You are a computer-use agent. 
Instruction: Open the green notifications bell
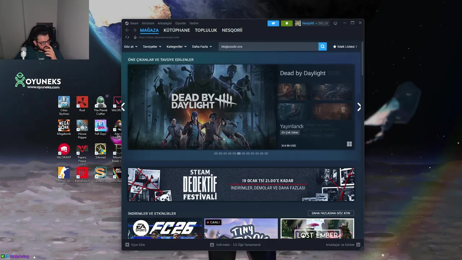[287, 23]
